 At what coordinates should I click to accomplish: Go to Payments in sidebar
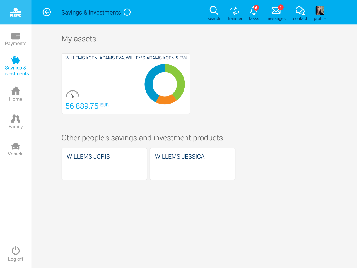[x=16, y=39]
